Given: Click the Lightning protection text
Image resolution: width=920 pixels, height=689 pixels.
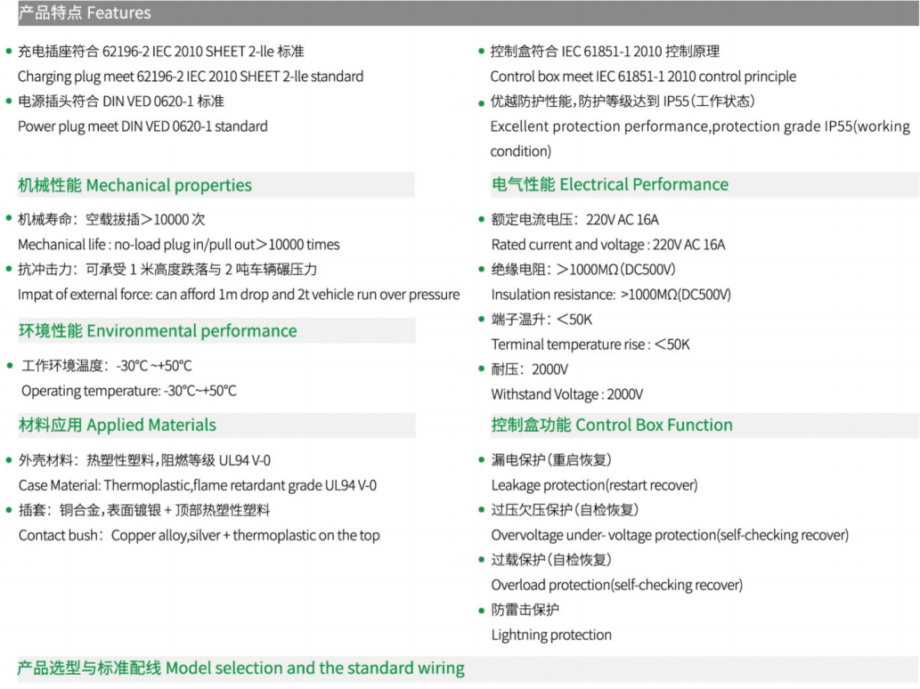Looking at the screenshot, I should pos(551,635).
